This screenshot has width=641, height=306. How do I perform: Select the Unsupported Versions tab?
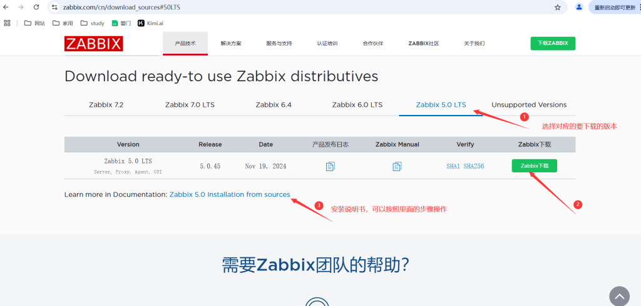529,105
